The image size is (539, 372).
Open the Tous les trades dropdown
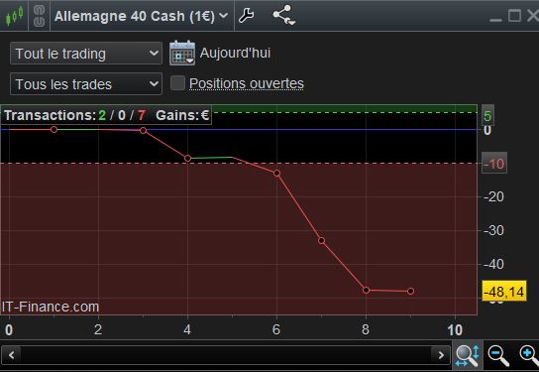(x=86, y=84)
